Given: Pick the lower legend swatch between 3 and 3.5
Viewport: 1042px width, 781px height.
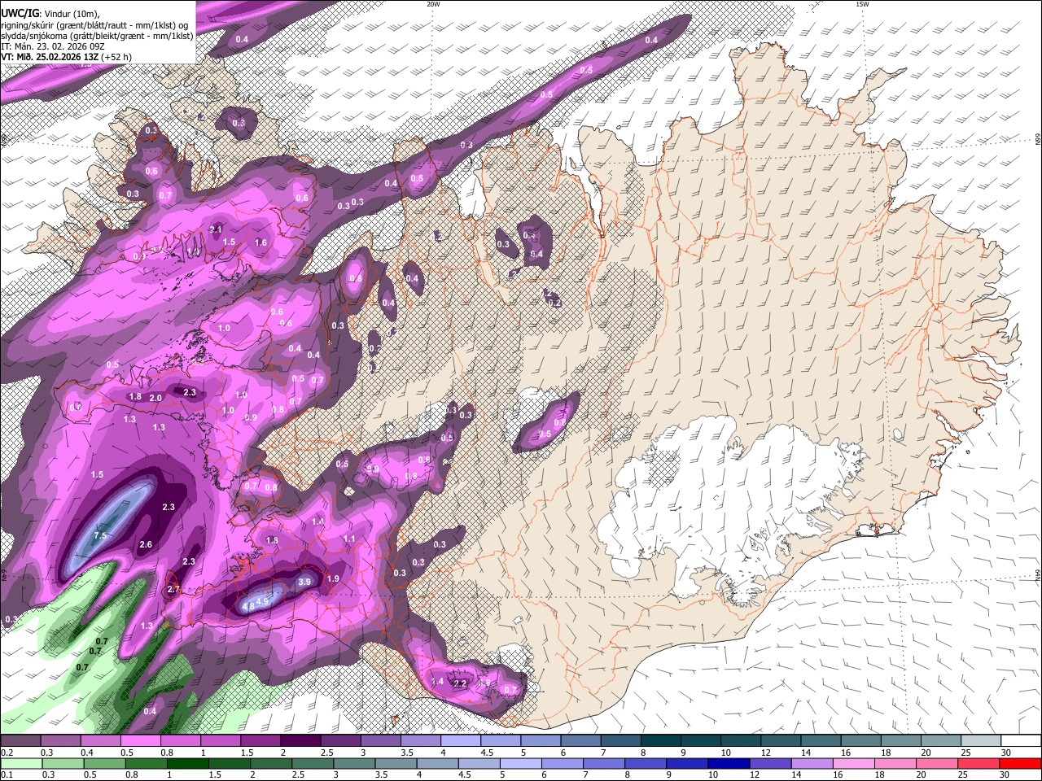Looking at the screenshot, I should click(x=355, y=763).
